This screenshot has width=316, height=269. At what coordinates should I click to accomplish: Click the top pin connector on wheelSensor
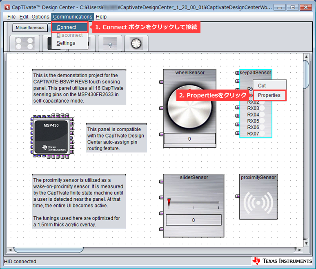(x=161, y=82)
